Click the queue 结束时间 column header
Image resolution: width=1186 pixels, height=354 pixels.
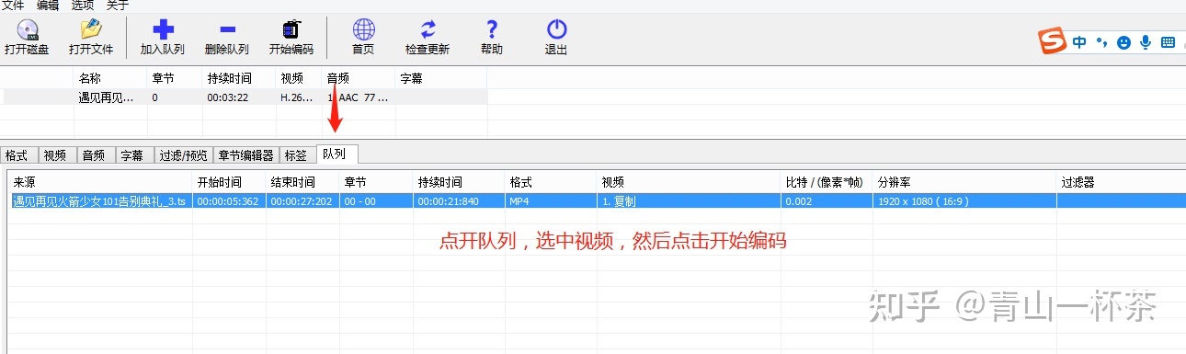(x=302, y=182)
